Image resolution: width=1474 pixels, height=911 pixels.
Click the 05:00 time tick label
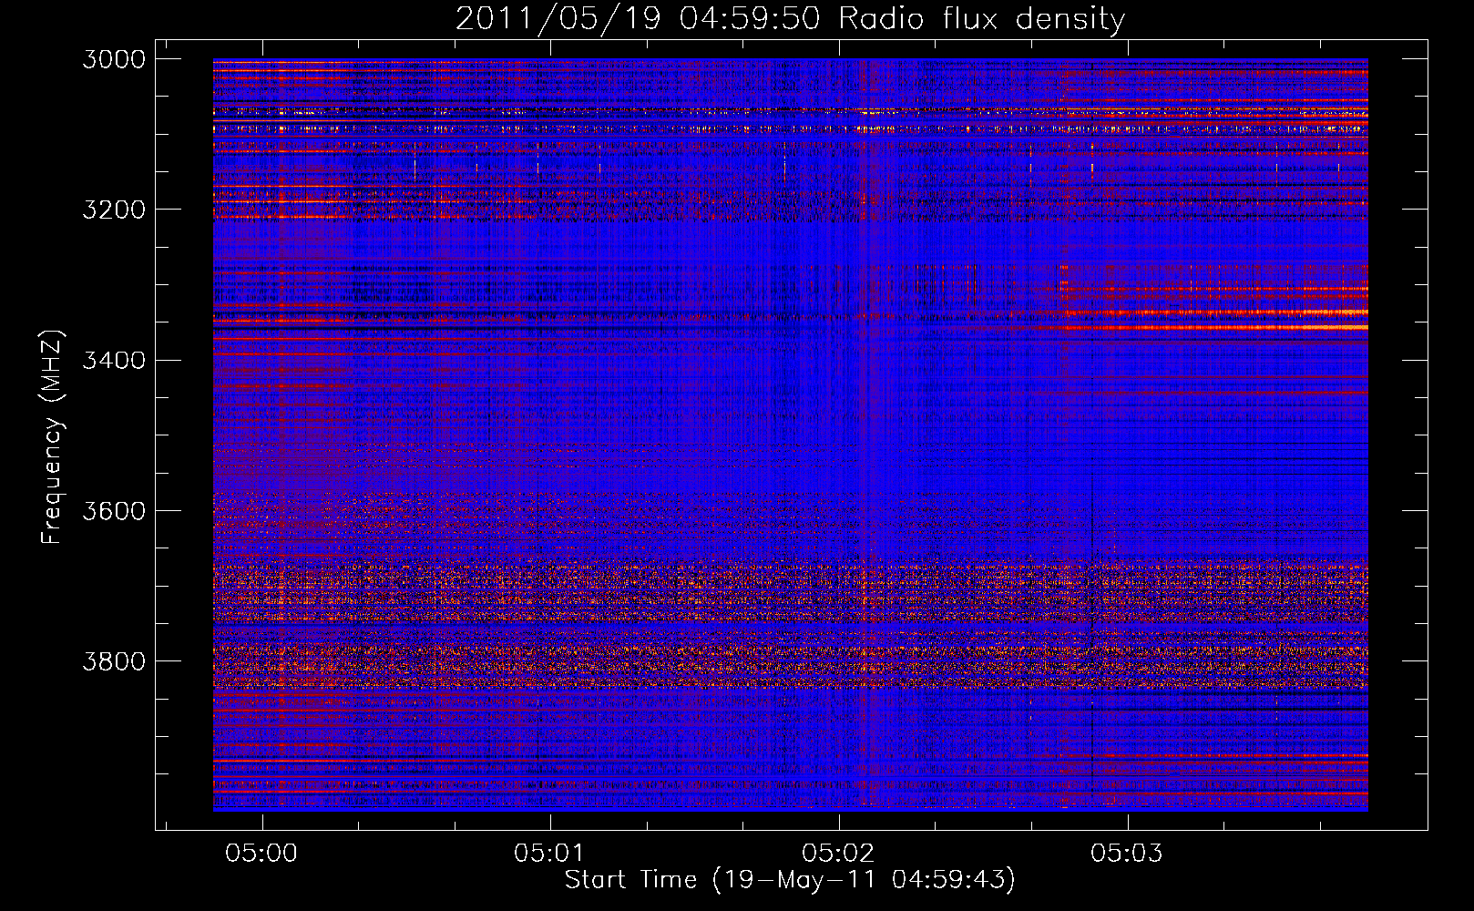coord(262,854)
